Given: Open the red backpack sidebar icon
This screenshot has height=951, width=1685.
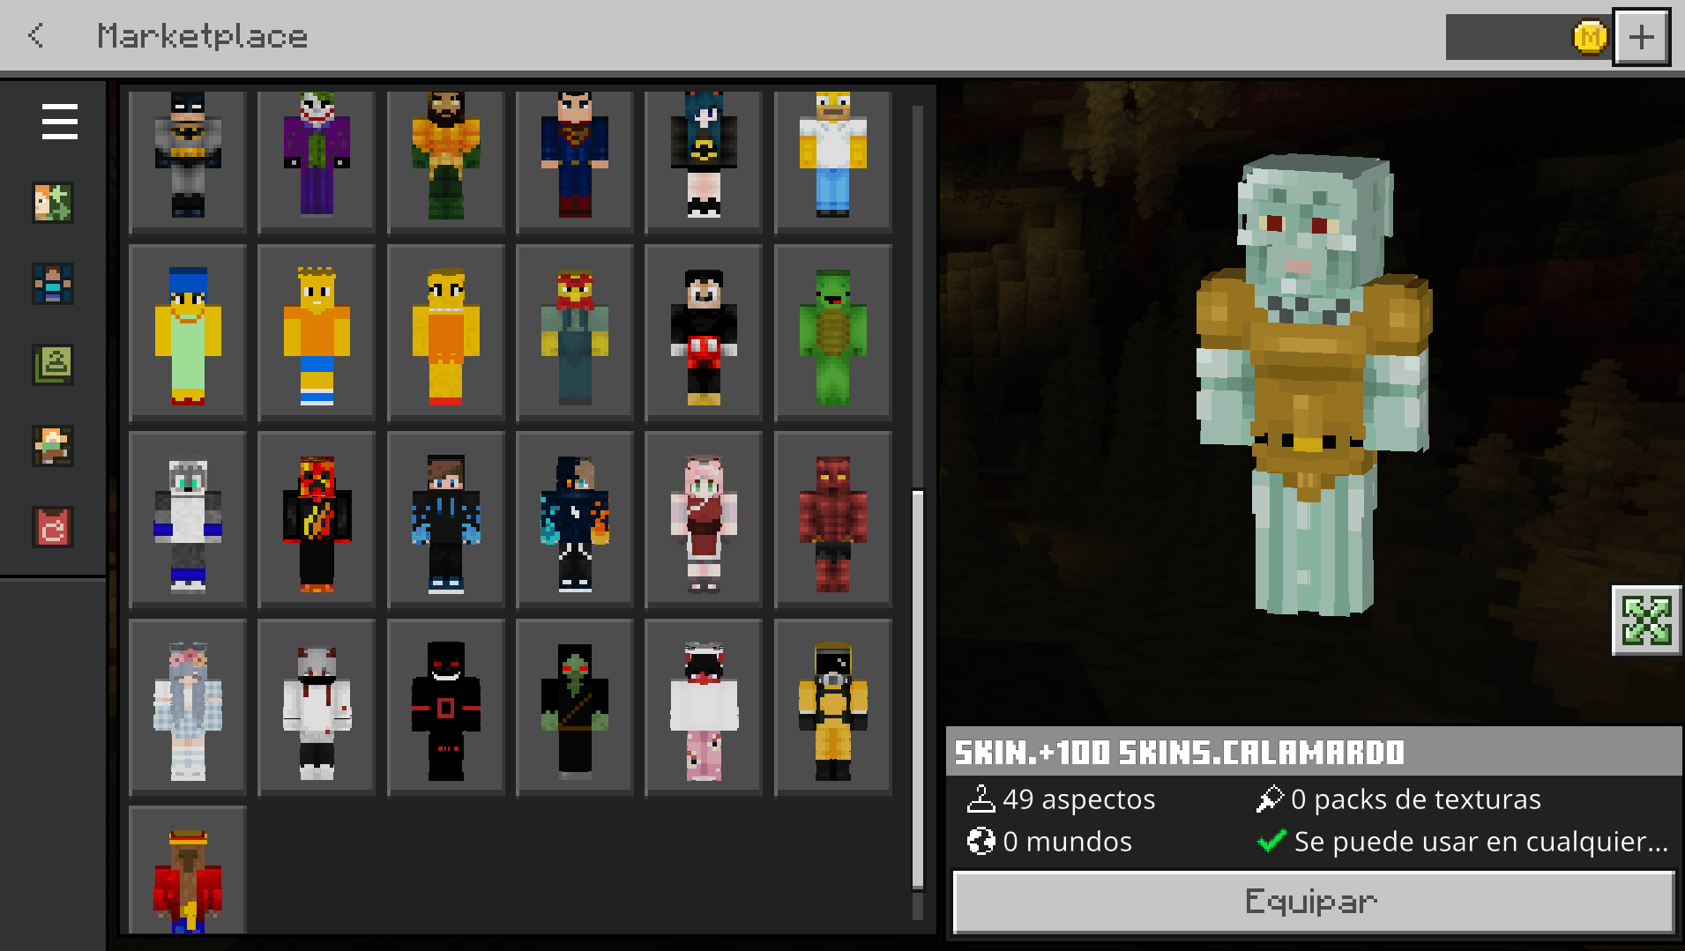Looking at the screenshot, I should click(x=53, y=527).
